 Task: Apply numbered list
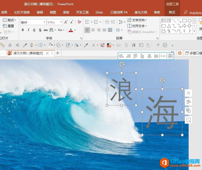coord(96,22)
